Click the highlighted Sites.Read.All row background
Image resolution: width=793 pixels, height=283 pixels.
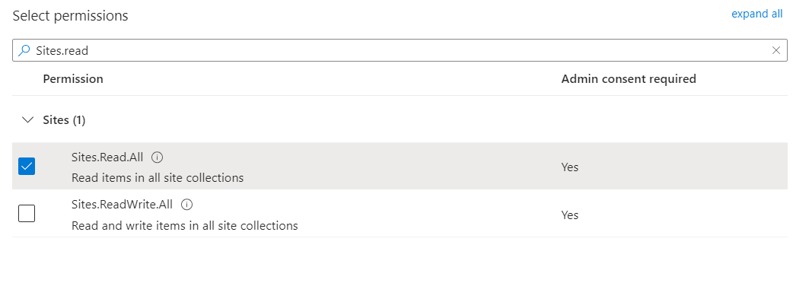click(x=400, y=167)
